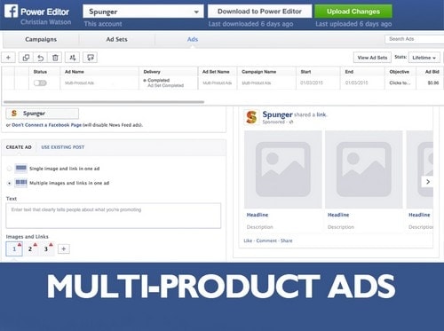Select image and link slot 1
444x331 pixels.
14,248
